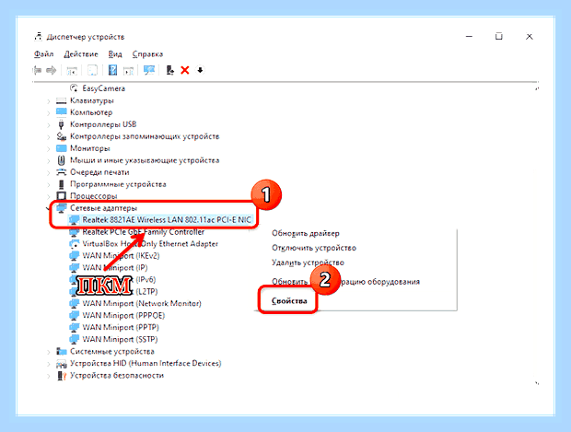Click the Контроллеры USB plug icon
Screen dimensions: 571x432
(61, 124)
